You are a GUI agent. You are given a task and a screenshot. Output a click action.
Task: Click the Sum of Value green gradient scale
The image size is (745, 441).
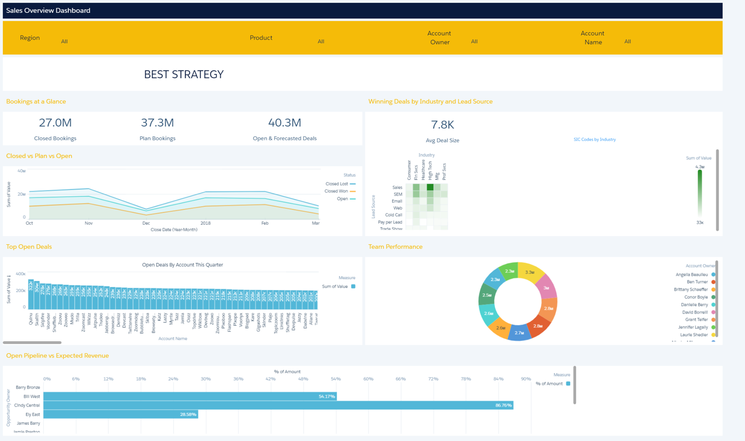tap(700, 193)
